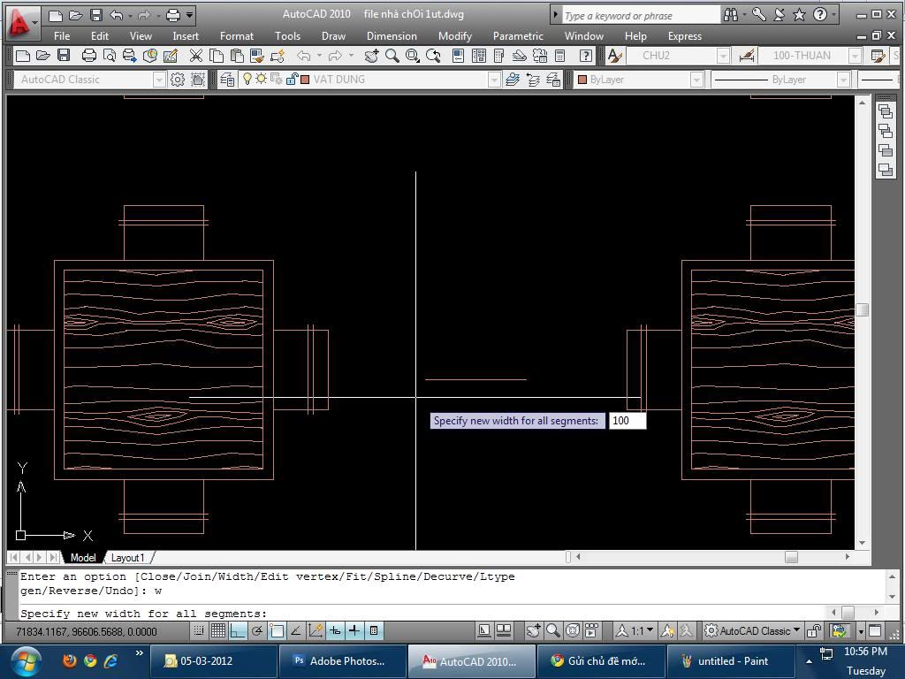Click the dynamic input width field showing 100
Screen dimensions: 905x679
(x=627, y=421)
